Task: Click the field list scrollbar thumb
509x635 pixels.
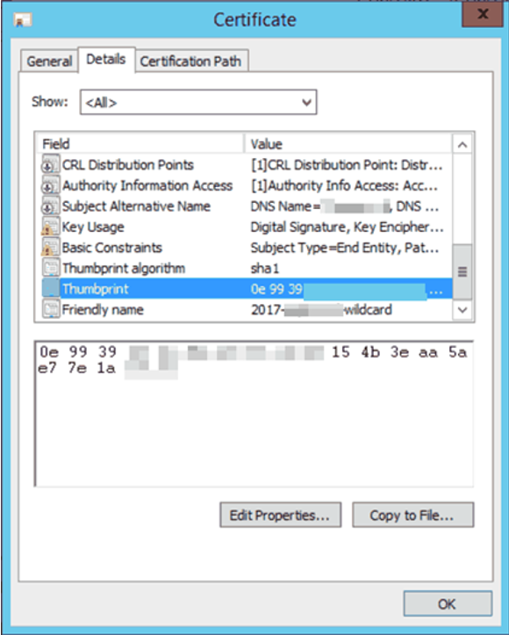Action: pos(462,271)
